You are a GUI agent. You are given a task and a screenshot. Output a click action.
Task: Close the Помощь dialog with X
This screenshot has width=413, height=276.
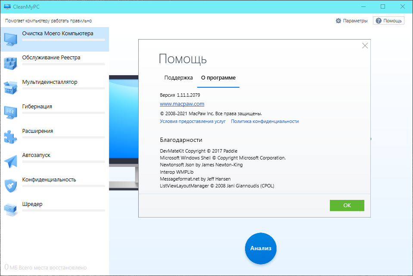pyautogui.click(x=365, y=46)
